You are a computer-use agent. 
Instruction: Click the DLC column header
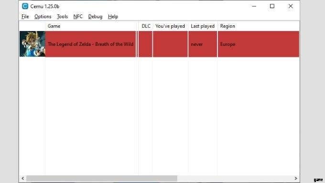146,26
